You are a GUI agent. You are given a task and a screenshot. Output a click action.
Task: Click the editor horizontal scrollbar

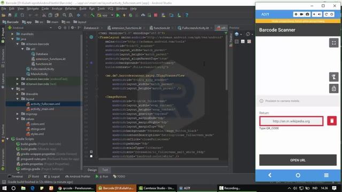coord(158,159)
